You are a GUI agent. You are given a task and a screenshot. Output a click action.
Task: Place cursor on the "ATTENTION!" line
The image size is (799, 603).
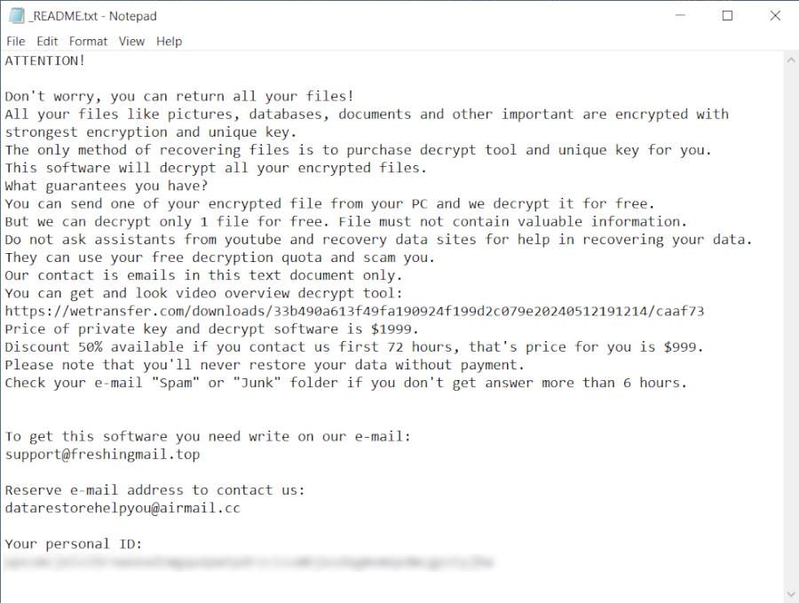(45, 60)
